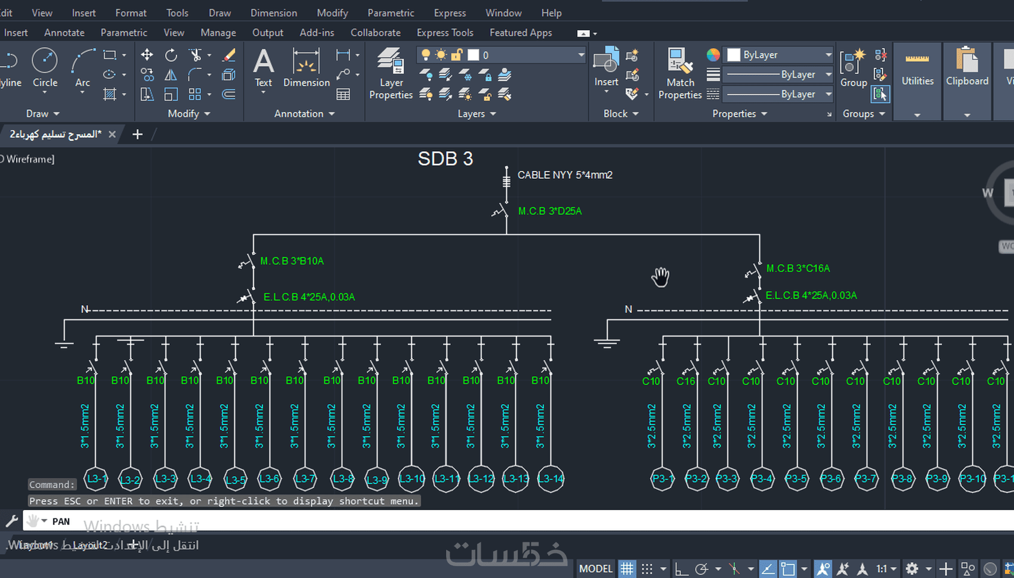The width and height of the screenshot is (1014, 578).
Task: Expand the Layers panel
Action: (477, 114)
